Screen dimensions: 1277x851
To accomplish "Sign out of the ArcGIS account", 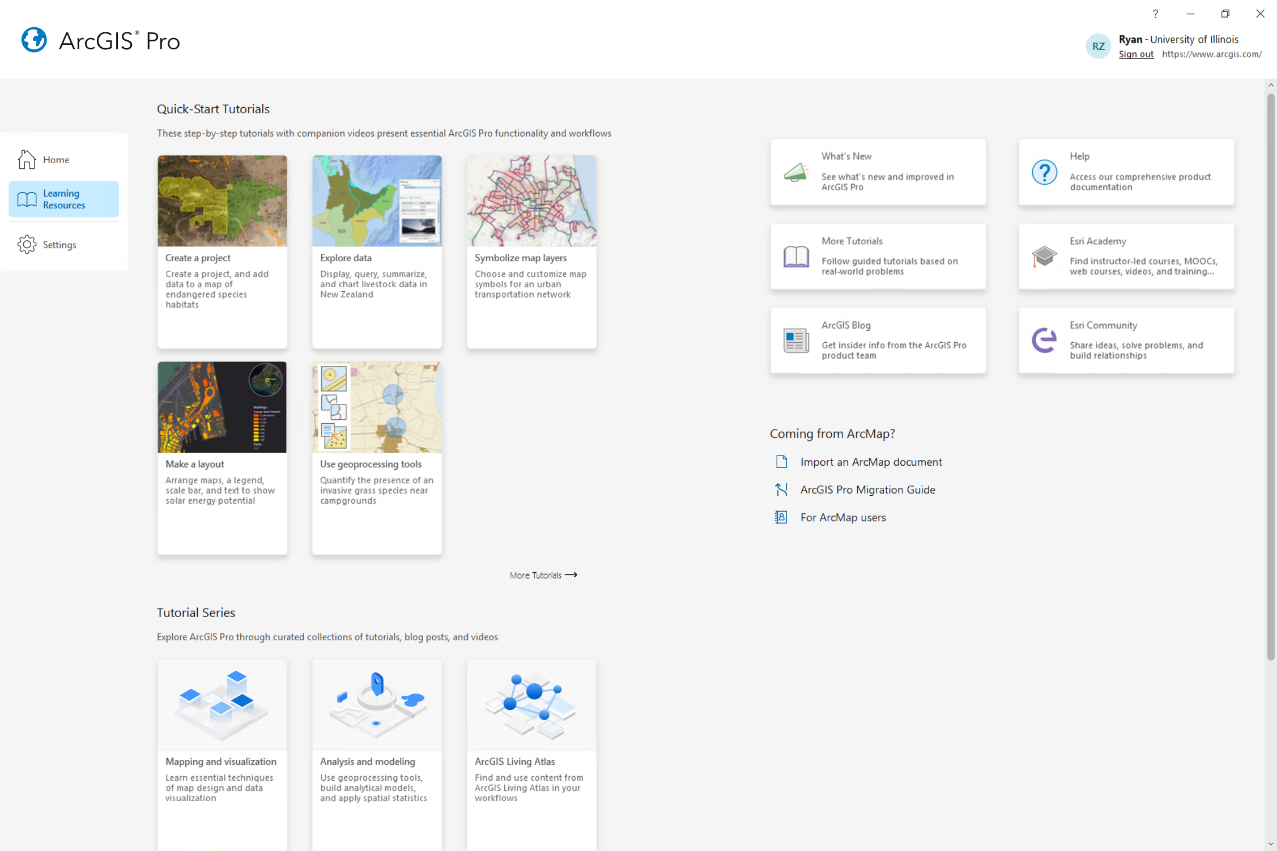I will (x=1136, y=54).
